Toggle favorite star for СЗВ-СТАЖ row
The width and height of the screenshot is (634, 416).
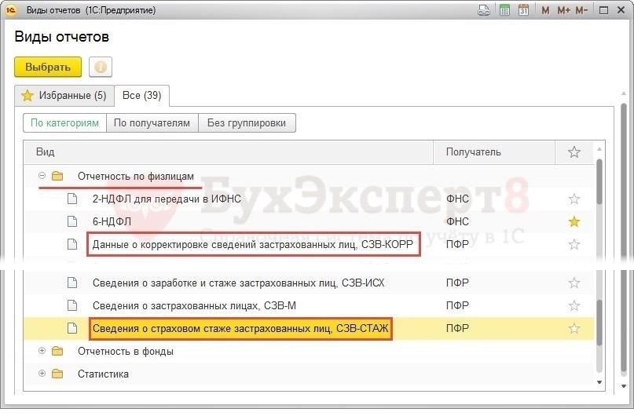pos(574,328)
